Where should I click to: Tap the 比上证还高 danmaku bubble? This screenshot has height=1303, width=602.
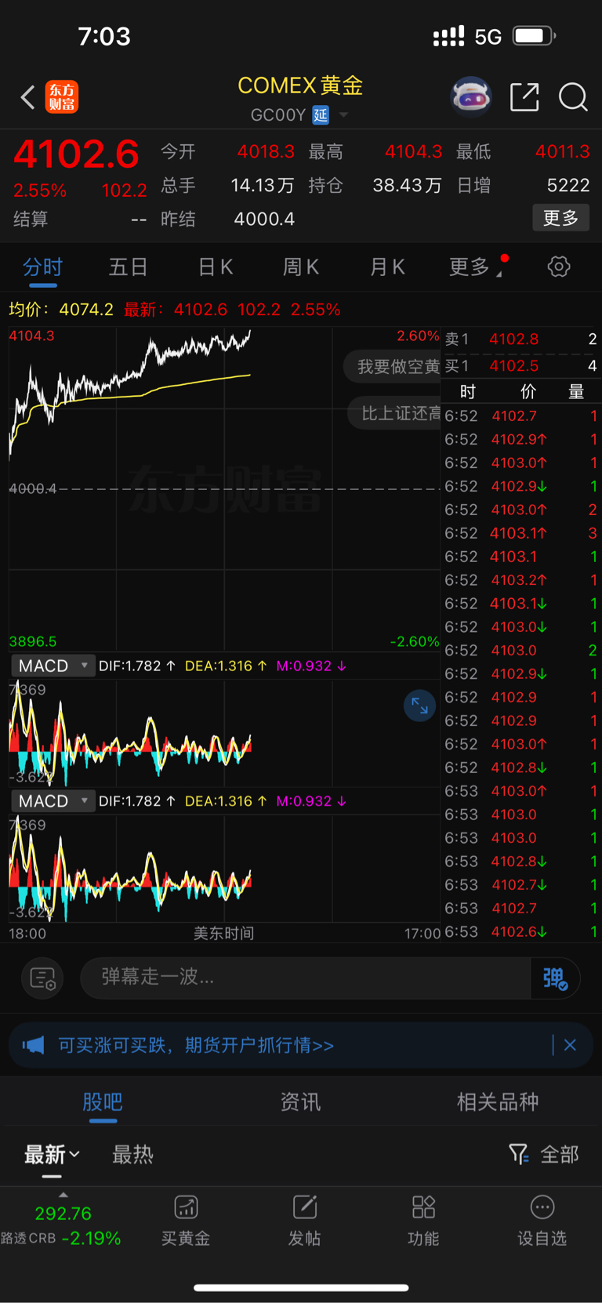coord(394,413)
